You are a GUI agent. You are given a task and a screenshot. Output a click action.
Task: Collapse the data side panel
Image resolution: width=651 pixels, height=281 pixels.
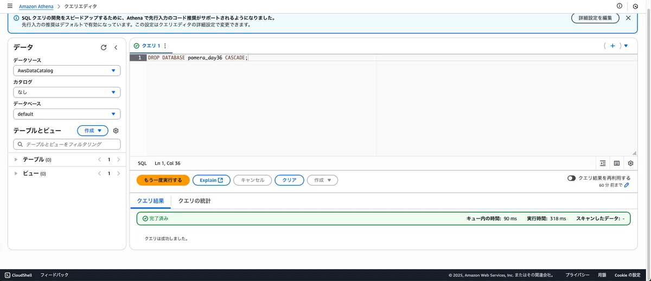[116, 47]
